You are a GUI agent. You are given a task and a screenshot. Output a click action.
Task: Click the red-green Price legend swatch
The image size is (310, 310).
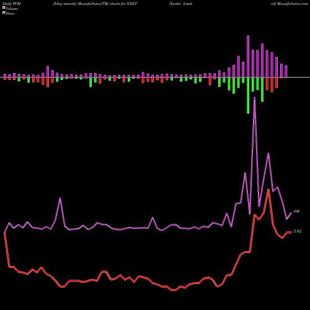click(x=4, y=12)
